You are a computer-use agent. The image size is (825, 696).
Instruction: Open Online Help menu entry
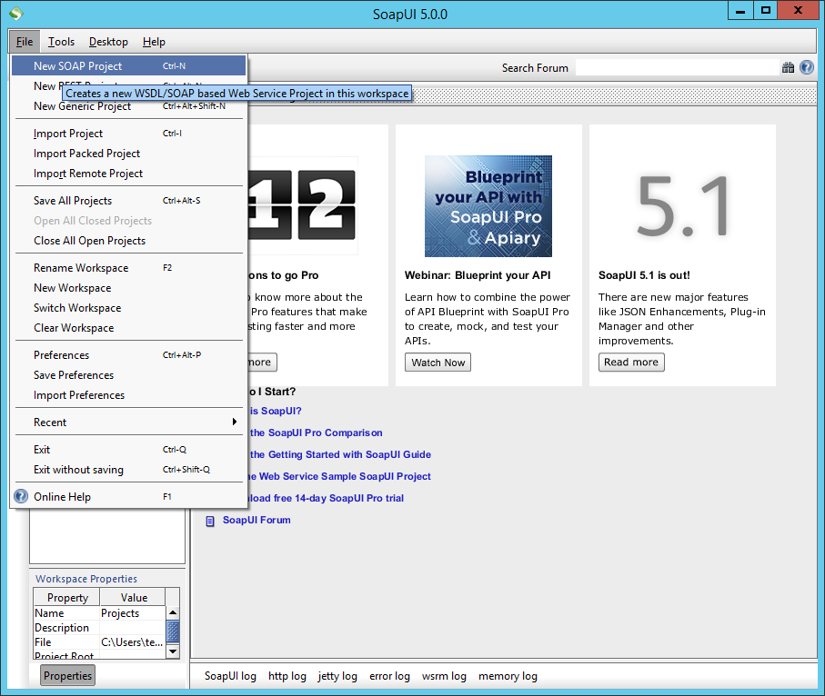128,497
